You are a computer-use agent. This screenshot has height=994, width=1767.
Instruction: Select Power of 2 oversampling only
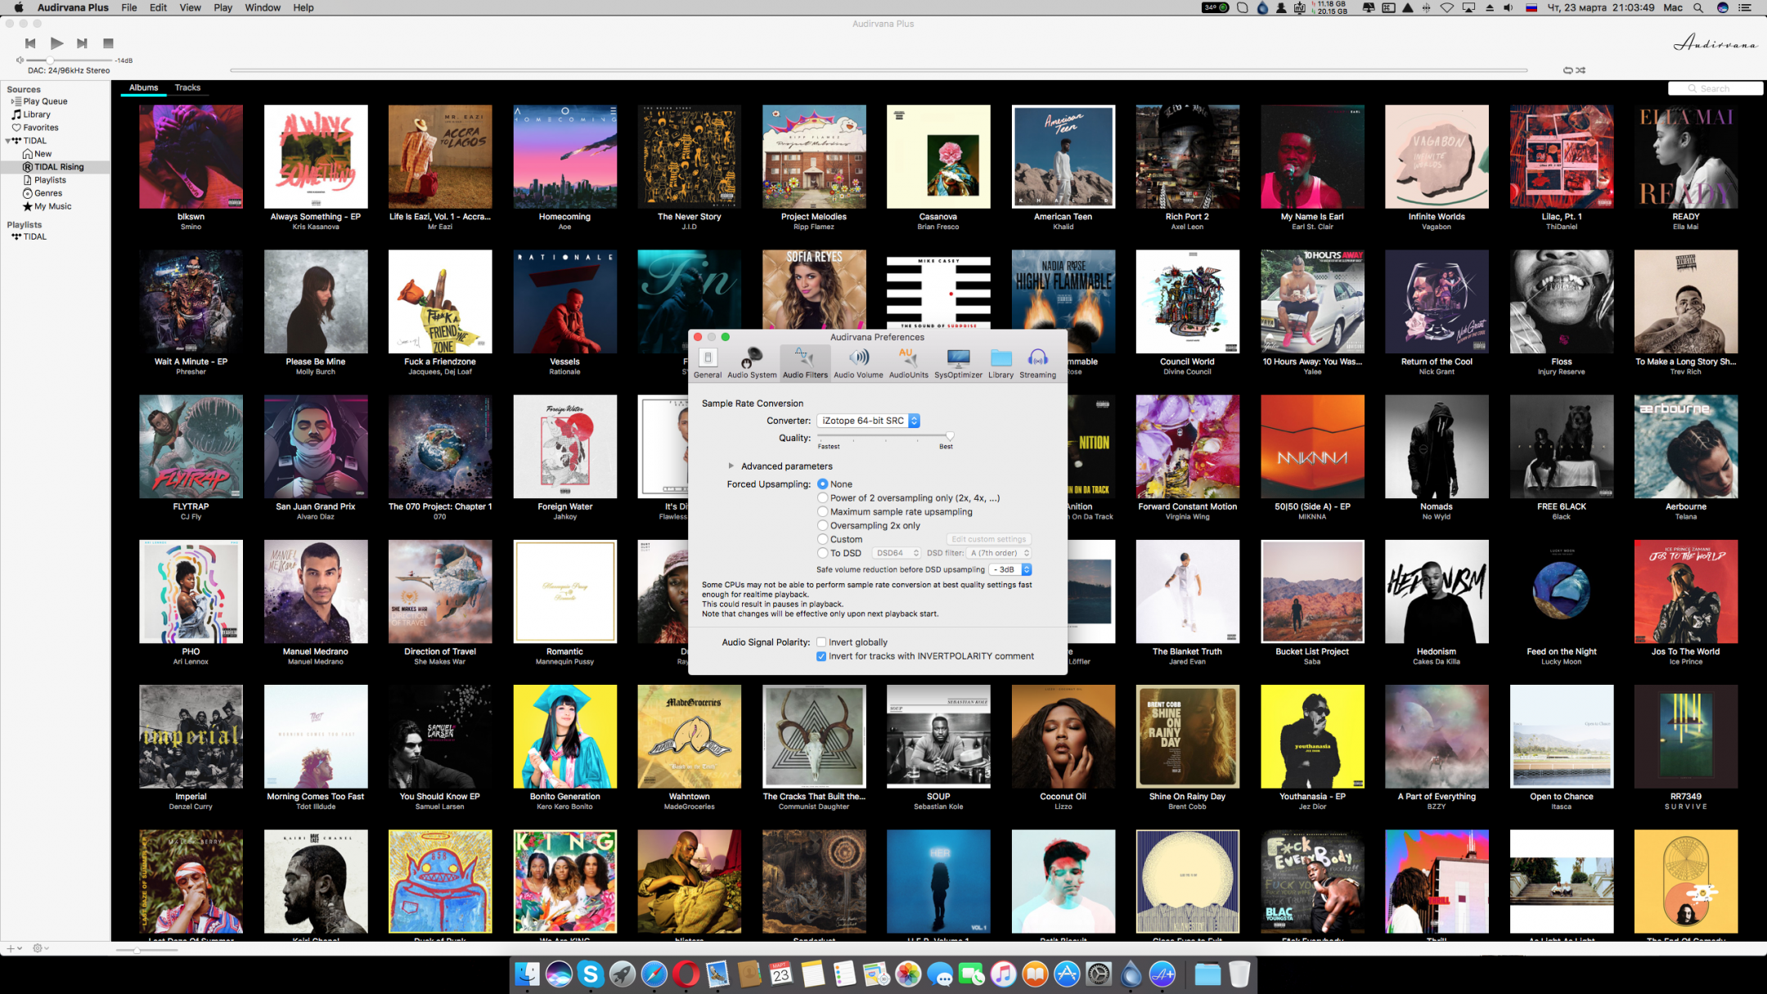[822, 498]
